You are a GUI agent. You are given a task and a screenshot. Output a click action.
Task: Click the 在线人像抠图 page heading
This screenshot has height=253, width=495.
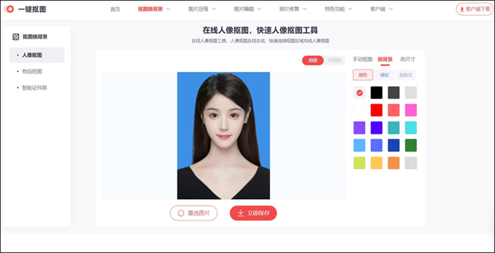[260, 30]
